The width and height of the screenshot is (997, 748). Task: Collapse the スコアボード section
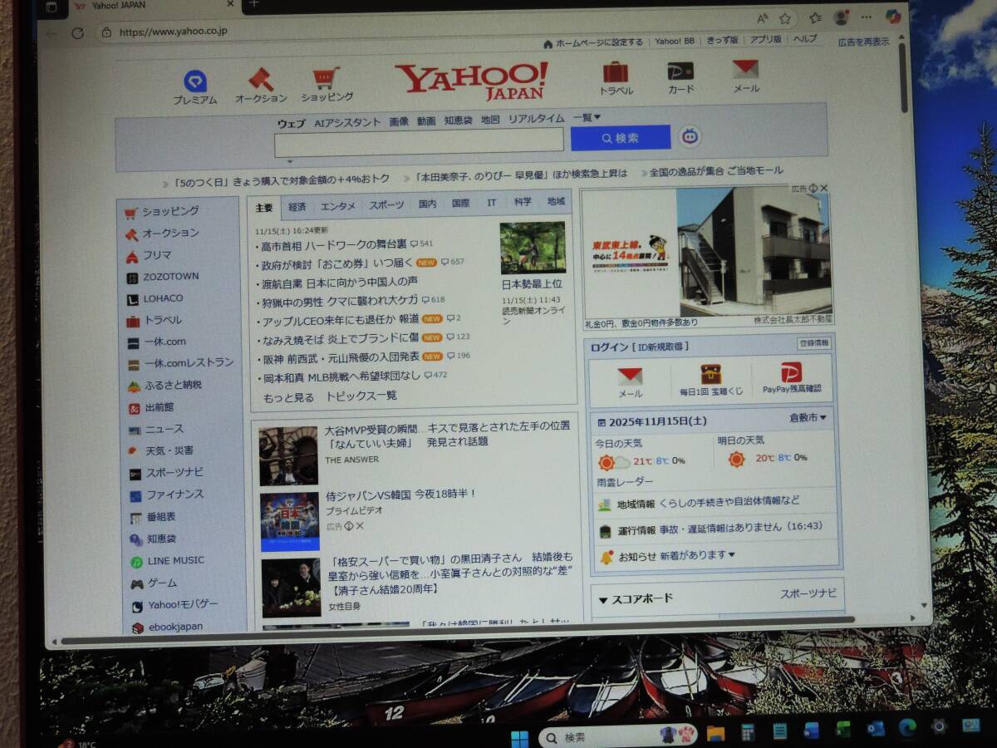[603, 599]
